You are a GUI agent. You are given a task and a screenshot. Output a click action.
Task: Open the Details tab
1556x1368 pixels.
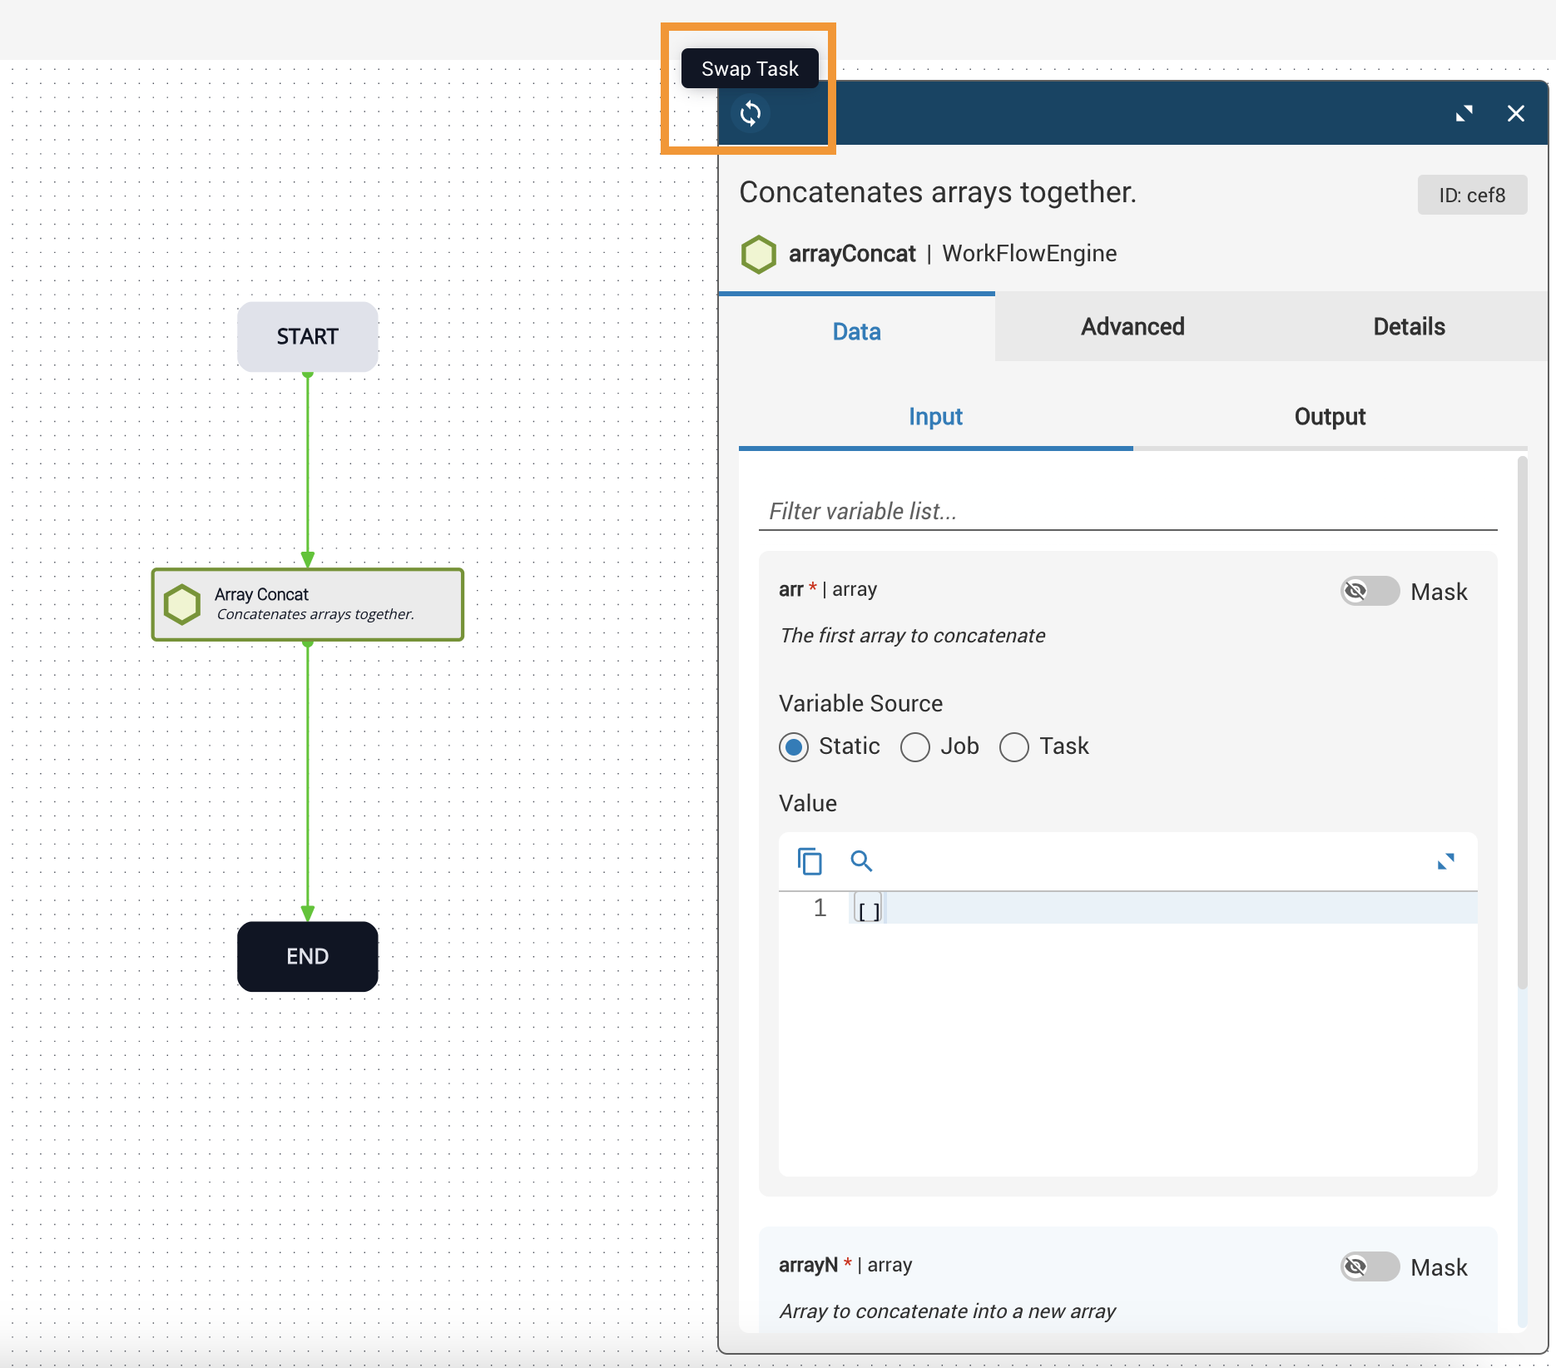pyautogui.click(x=1408, y=327)
